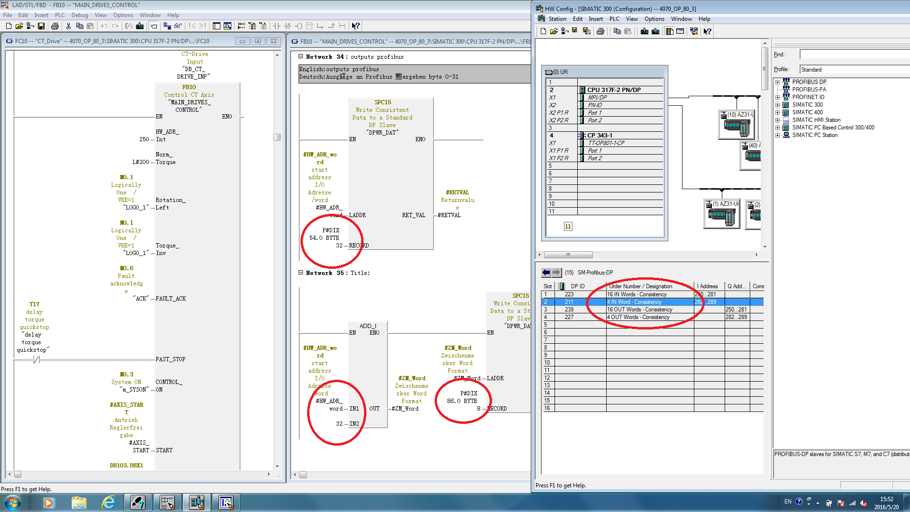Image resolution: width=910 pixels, height=512 pixels.
Task: Expand PROFINET IO catalog tree node
Action: pos(777,97)
